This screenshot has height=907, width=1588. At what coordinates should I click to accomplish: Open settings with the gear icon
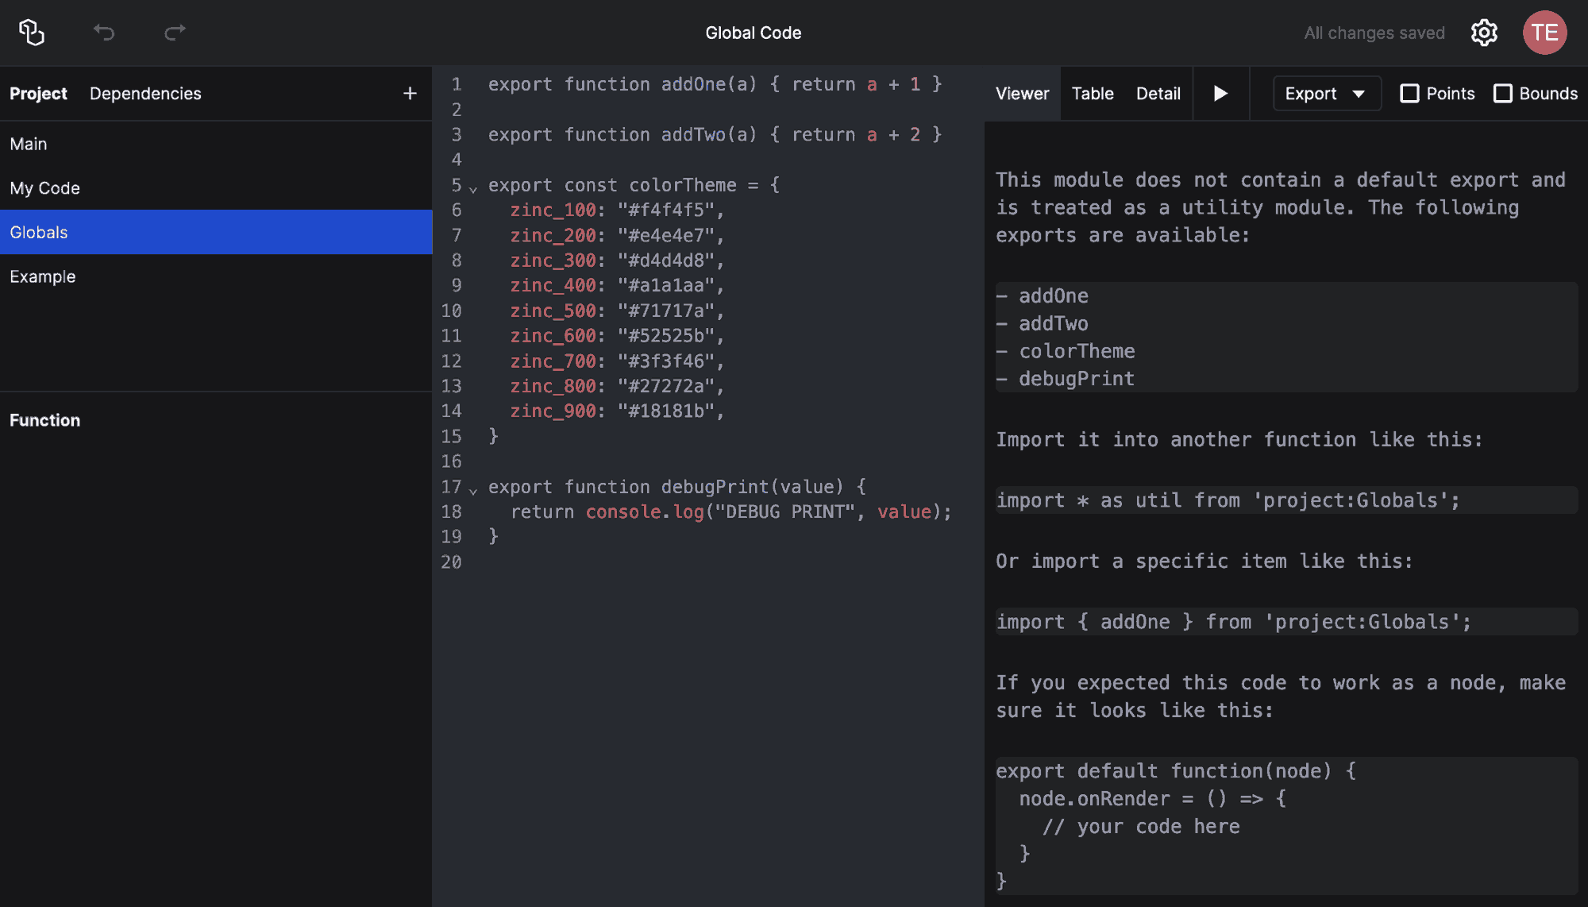(x=1484, y=33)
